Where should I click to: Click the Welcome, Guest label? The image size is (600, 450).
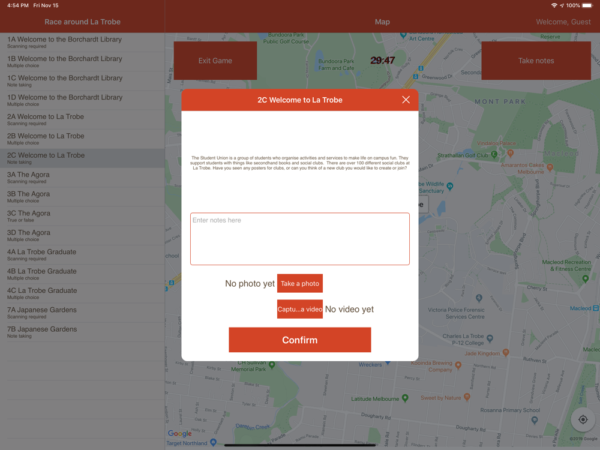(x=563, y=22)
